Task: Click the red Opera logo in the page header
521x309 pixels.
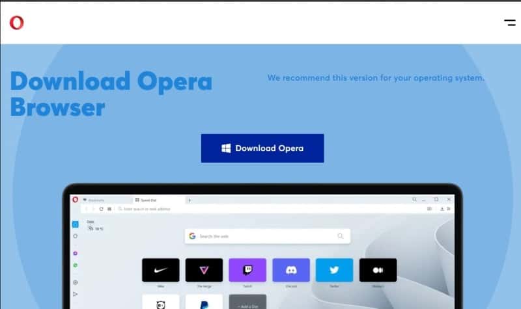Action: [17, 23]
